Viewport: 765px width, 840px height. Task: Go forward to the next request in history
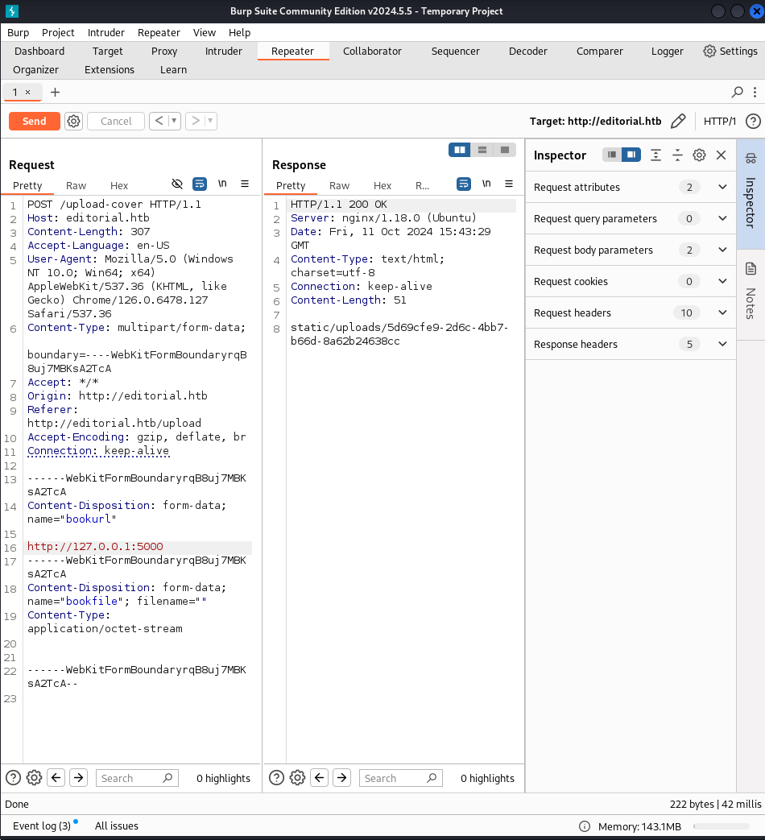click(196, 121)
